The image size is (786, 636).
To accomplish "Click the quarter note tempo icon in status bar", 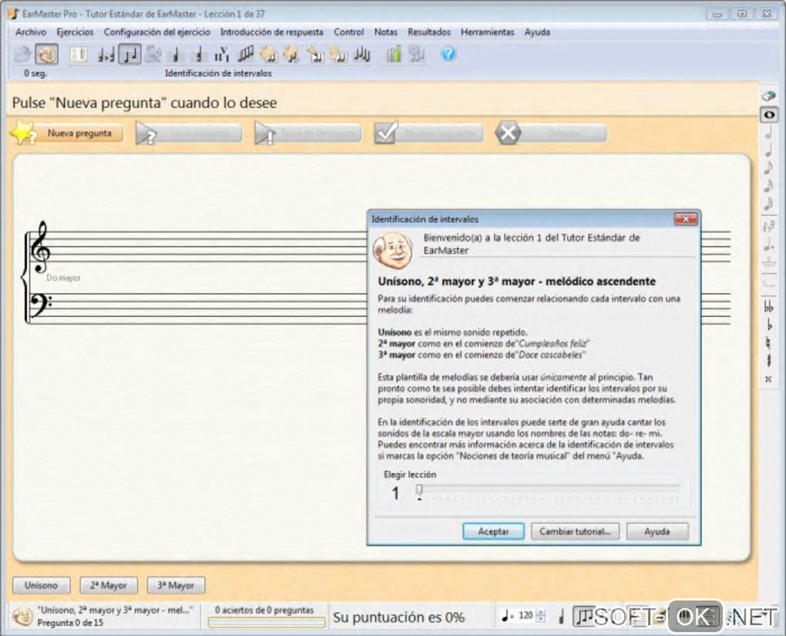I will [x=506, y=615].
